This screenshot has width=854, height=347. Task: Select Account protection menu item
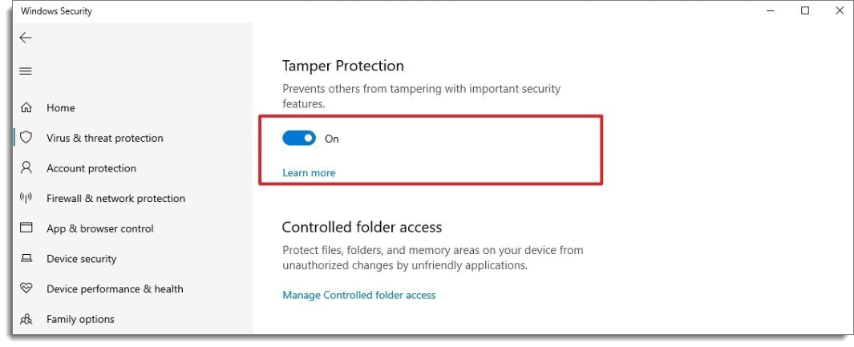(91, 168)
